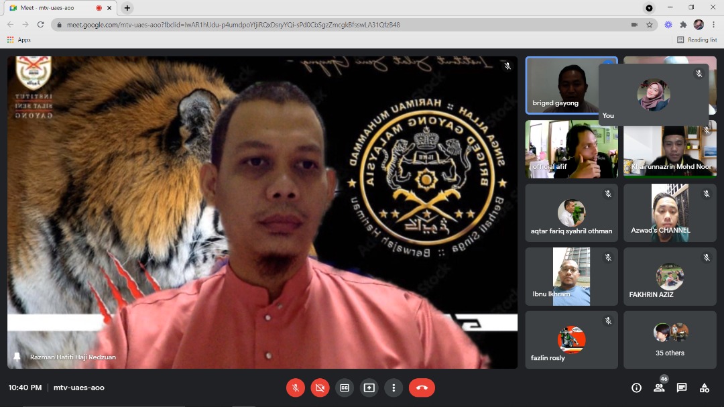This screenshot has height=407, width=724.
Task: Click the round dark icon left of minimize button
Action: point(649,8)
